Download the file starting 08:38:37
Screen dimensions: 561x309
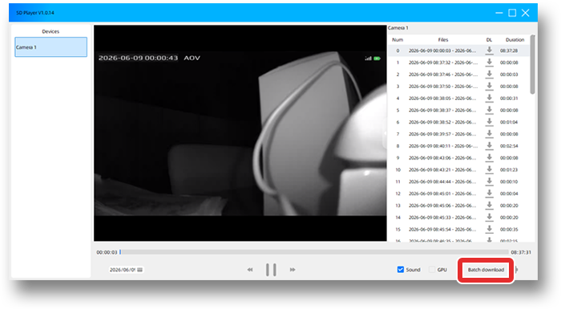[489, 110]
